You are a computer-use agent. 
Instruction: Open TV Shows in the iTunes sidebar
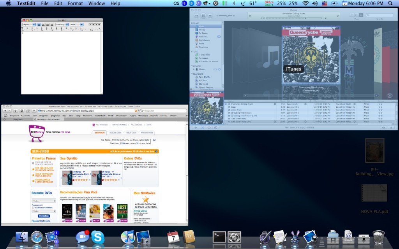pyautogui.click(x=203, y=33)
